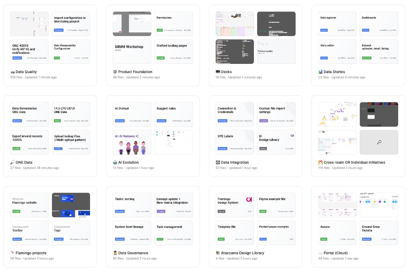Image resolution: width=411 pixels, height=274 pixels.
Task: Click the bar chart icon beside Data Stories
Action: point(320,72)
